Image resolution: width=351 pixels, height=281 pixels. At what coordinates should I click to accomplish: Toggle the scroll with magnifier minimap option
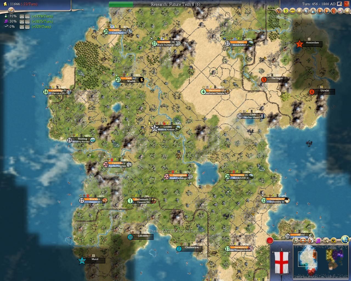tap(326, 241)
